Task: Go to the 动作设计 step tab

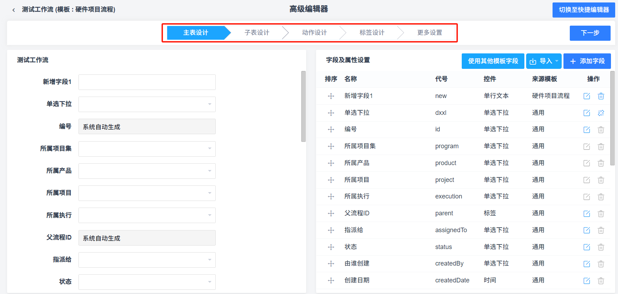Action: (x=314, y=33)
